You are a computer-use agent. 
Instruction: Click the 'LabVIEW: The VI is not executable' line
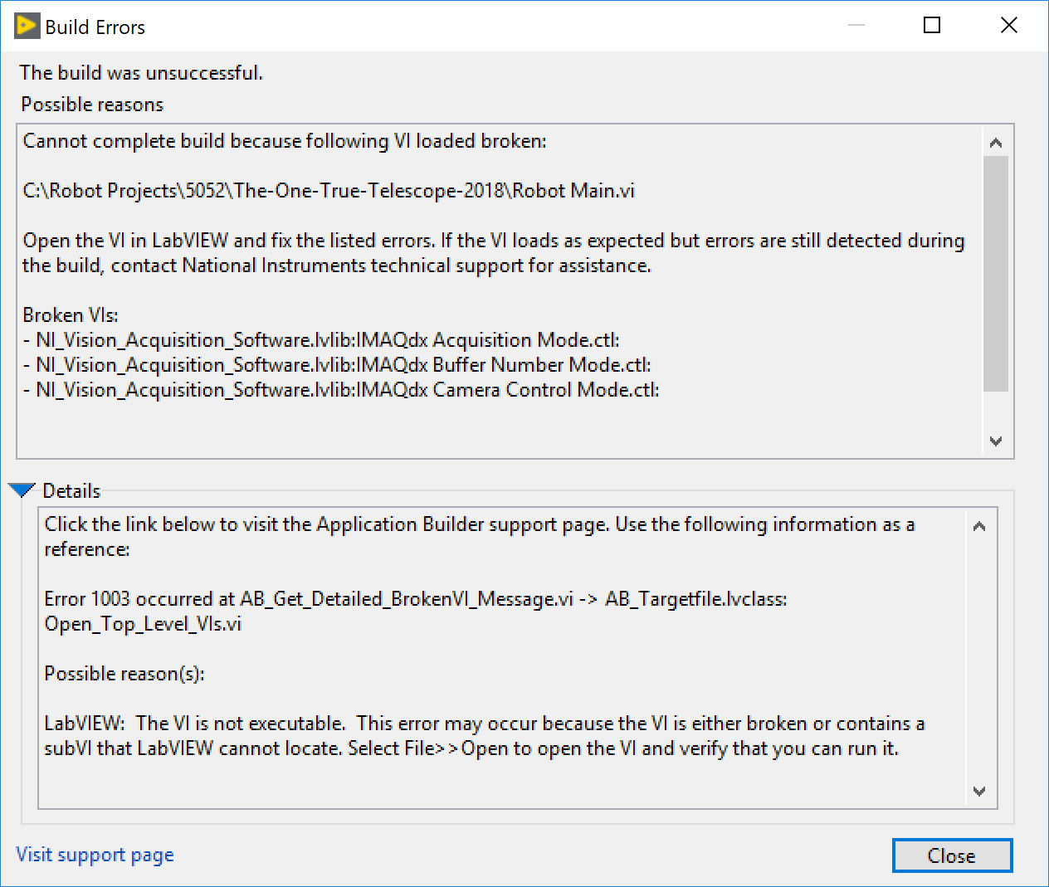pos(485,724)
